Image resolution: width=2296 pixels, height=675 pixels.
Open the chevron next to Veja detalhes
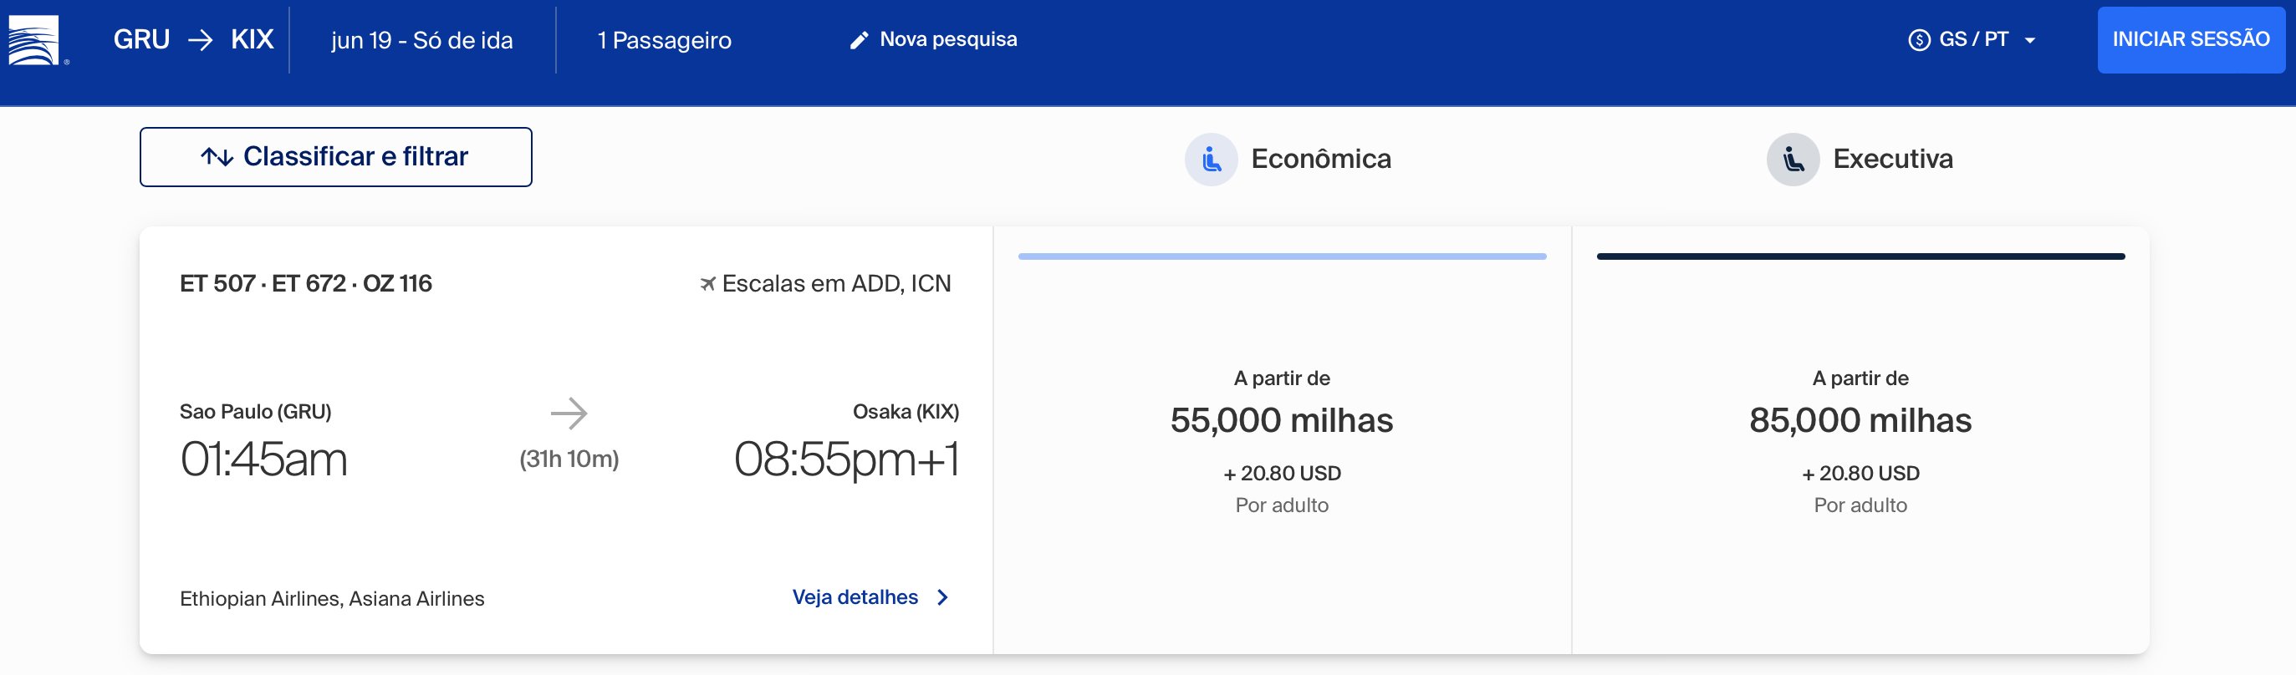[943, 597]
